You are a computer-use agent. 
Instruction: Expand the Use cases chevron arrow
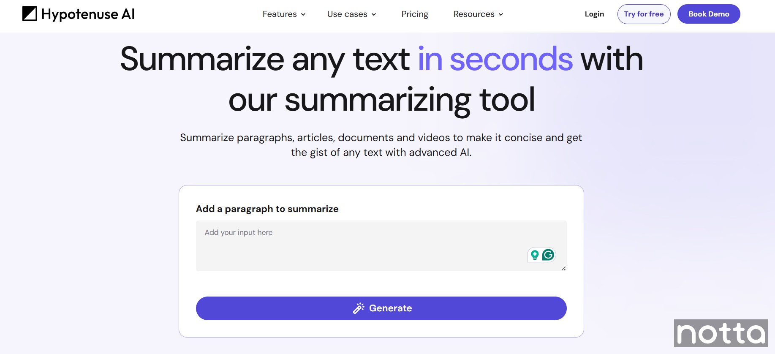point(374,14)
